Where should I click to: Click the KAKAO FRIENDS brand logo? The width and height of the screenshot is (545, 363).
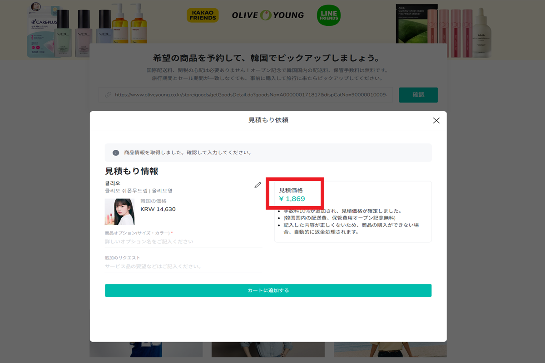203,15
